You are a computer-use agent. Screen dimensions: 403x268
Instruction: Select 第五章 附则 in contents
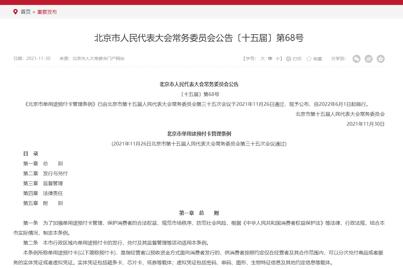[43, 203]
